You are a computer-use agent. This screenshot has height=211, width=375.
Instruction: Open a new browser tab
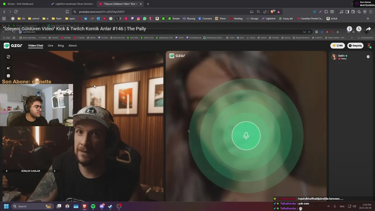[x=148, y=4]
